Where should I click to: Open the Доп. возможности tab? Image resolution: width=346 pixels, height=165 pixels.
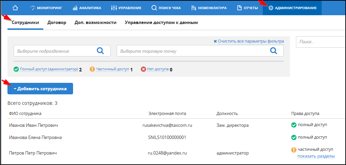95,23
